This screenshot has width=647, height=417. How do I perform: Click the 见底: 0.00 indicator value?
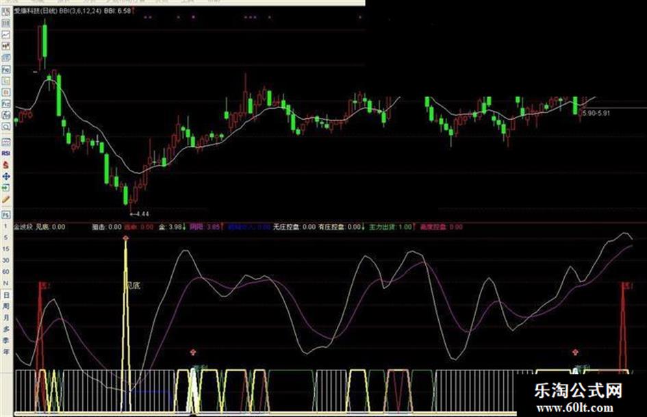pos(51,227)
